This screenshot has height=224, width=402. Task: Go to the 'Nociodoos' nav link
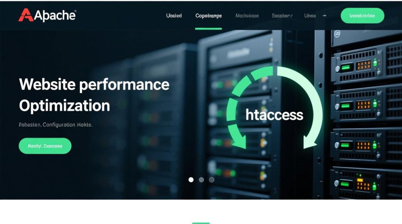[247, 16]
